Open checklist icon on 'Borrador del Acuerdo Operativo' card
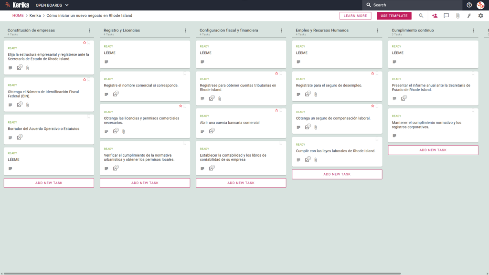The height and width of the screenshot is (275, 489). point(20,137)
